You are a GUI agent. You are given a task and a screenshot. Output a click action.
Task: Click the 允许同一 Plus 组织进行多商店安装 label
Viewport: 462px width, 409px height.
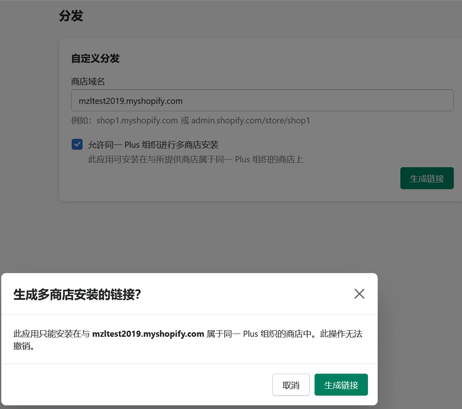[153, 145]
